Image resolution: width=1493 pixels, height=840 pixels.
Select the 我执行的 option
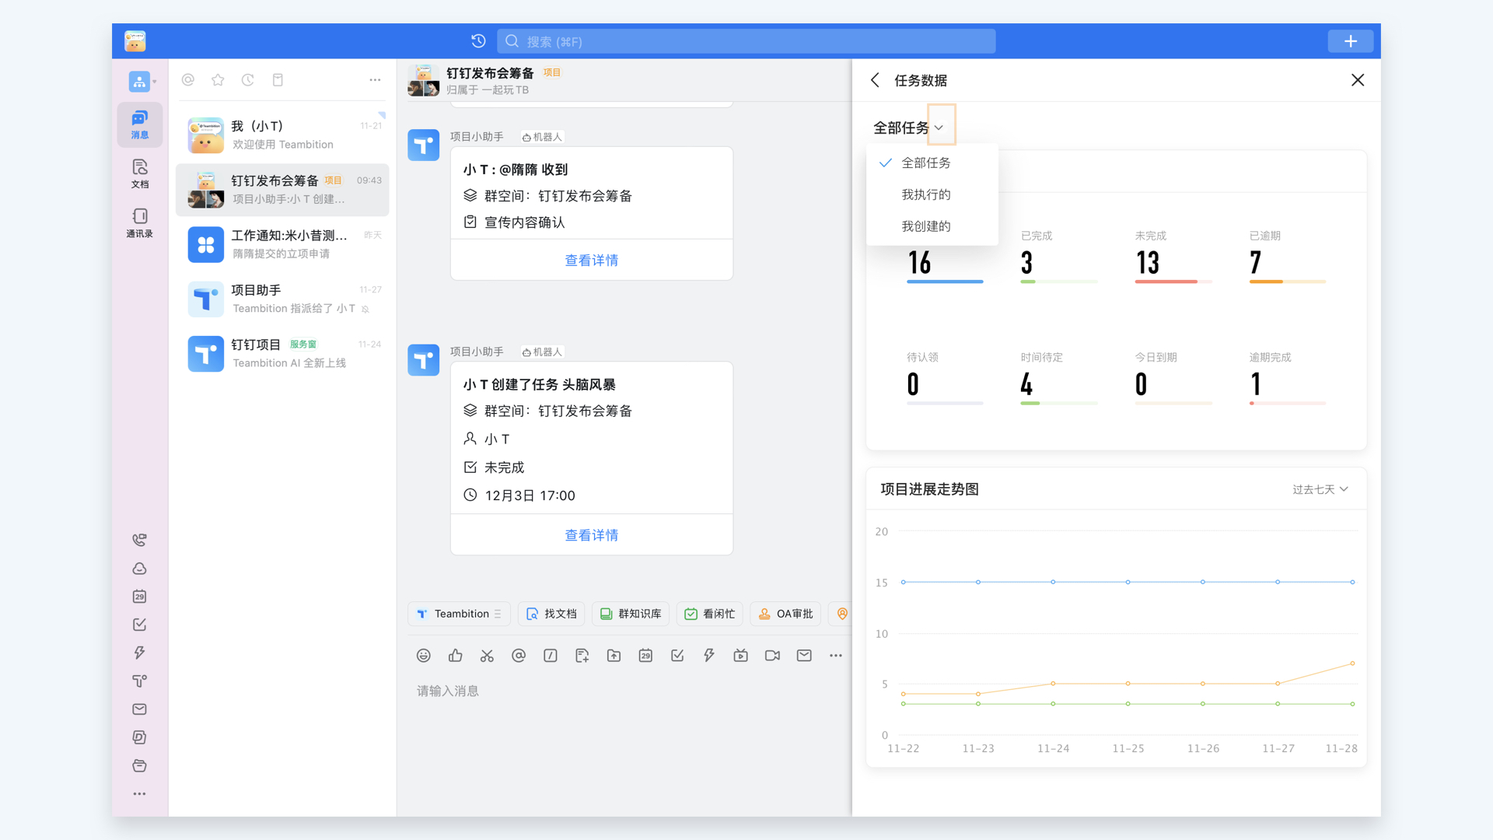pyautogui.click(x=925, y=194)
